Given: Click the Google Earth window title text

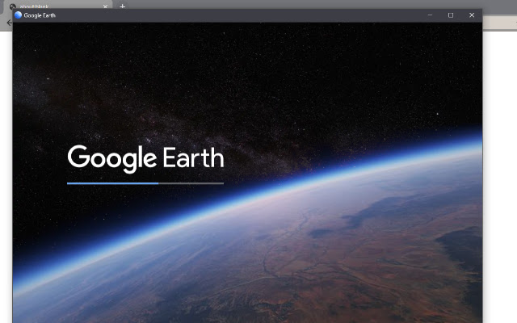Looking at the screenshot, I should click(40, 15).
